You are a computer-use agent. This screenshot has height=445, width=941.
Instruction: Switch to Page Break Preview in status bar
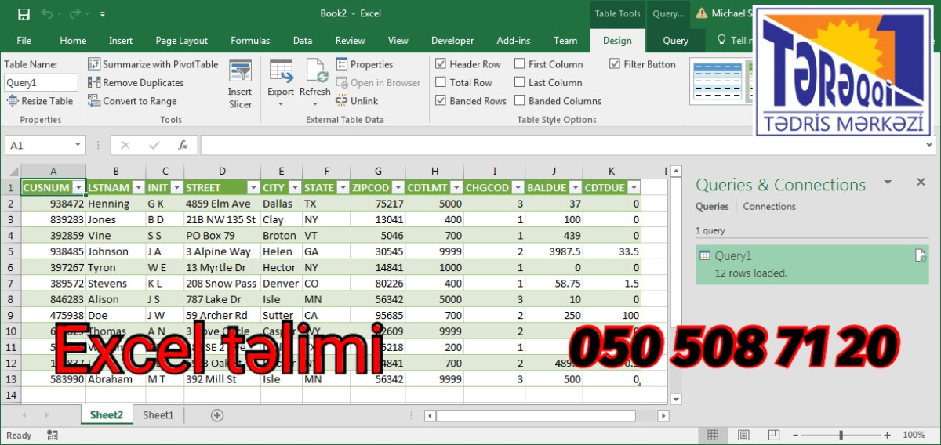click(774, 435)
